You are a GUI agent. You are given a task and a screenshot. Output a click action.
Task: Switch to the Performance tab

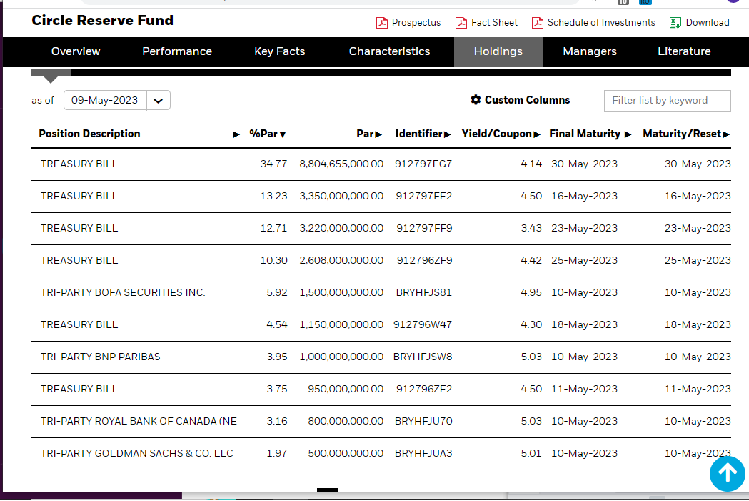point(177,51)
